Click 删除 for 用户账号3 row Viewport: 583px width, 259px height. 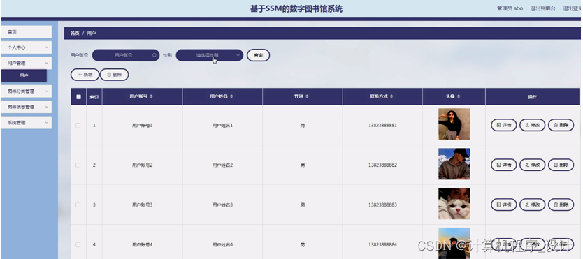561,205
